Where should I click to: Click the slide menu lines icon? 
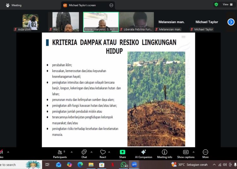point(184,37)
